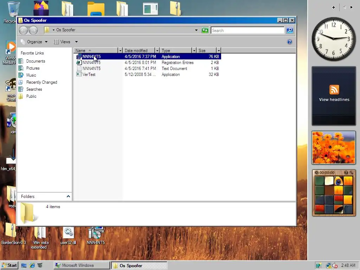Sort by the Date modified column header

point(139,51)
